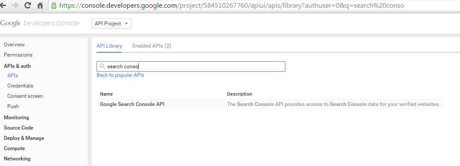Switch to the Enabled APIs (2) tab
This screenshot has width=460, height=166.
(x=151, y=46)
